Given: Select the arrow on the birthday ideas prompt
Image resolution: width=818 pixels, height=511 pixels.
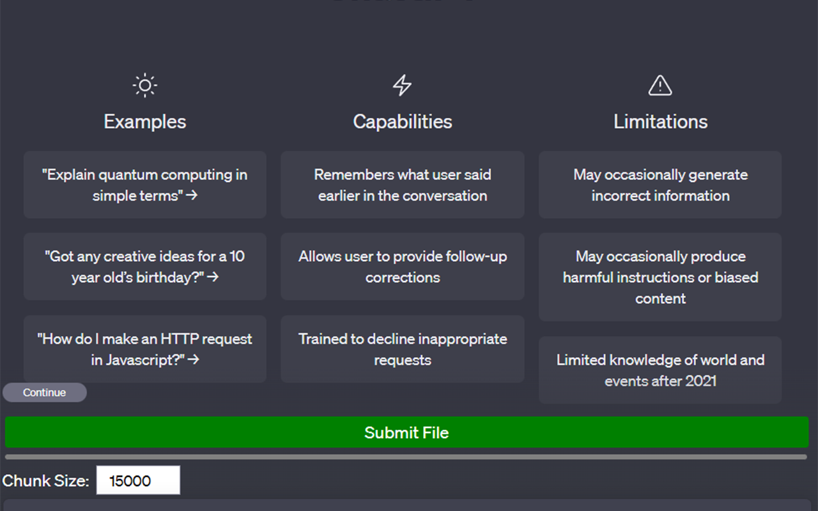Looking at the screenshot, I should pos(212,278).
